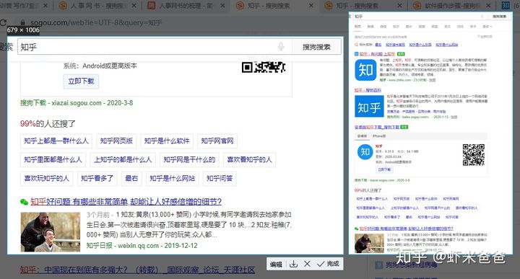Focus the search box containing 知乎
This screenshot has width=520, height=279.
coord(155,47)
